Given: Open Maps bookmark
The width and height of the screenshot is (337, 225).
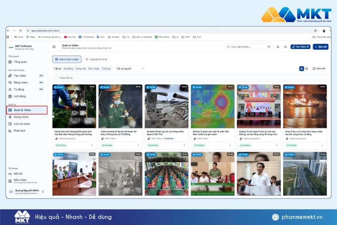Looking at the screenshot, I should coord(31,37).
